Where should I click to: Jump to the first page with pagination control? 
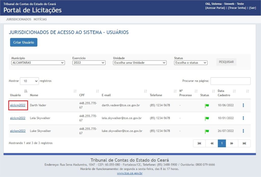[199, 143]
